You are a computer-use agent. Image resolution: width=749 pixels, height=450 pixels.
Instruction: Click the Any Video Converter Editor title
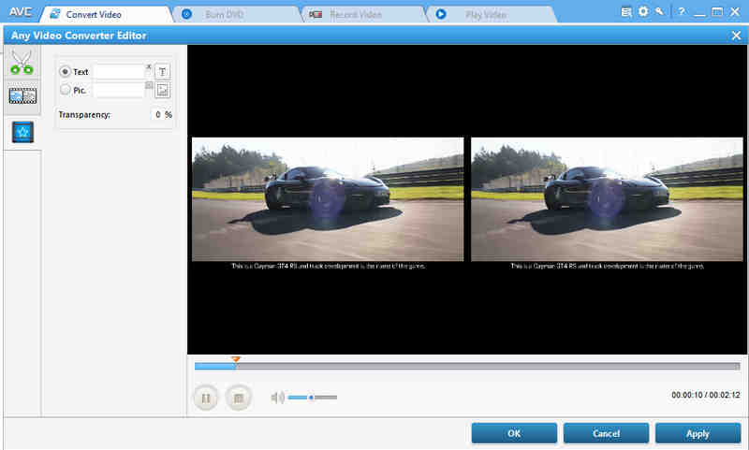point(79,36)
